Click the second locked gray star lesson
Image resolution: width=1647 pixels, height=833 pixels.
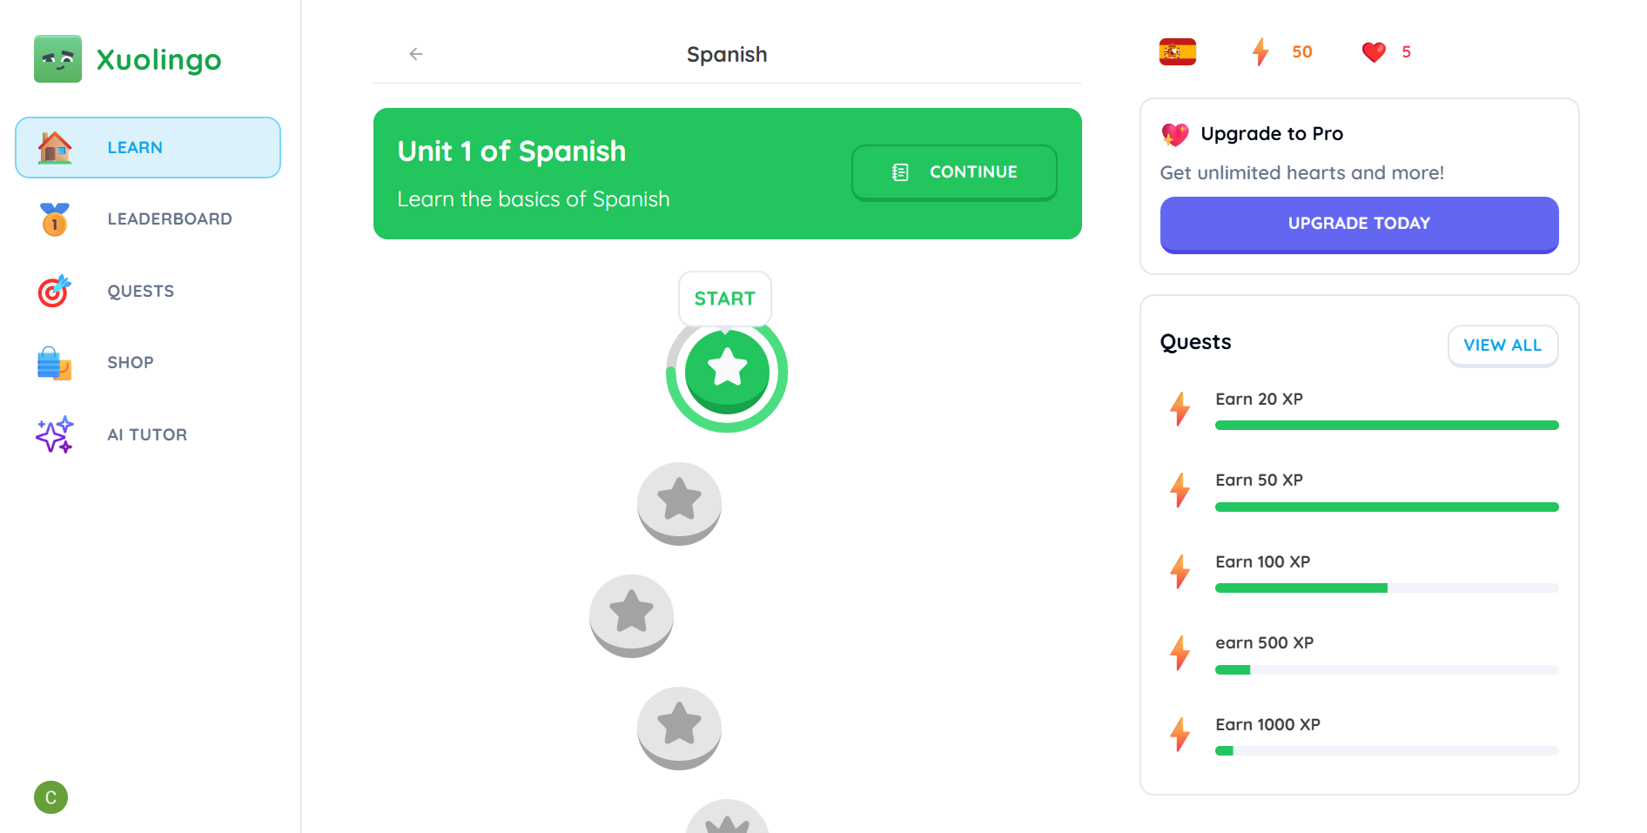coord(631,615)
